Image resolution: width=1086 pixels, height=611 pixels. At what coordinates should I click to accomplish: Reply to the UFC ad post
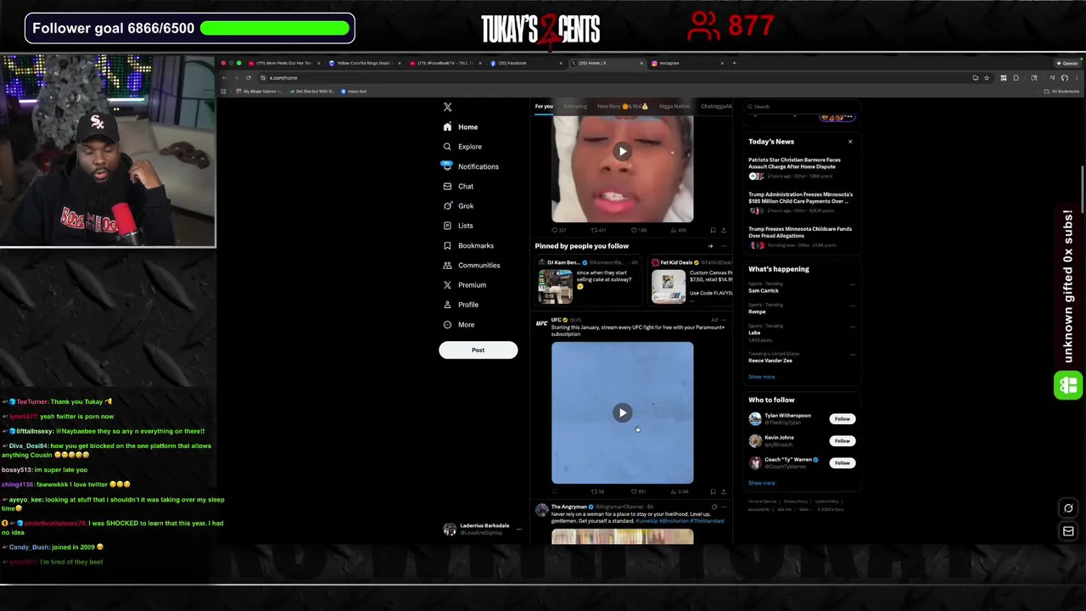555,491
